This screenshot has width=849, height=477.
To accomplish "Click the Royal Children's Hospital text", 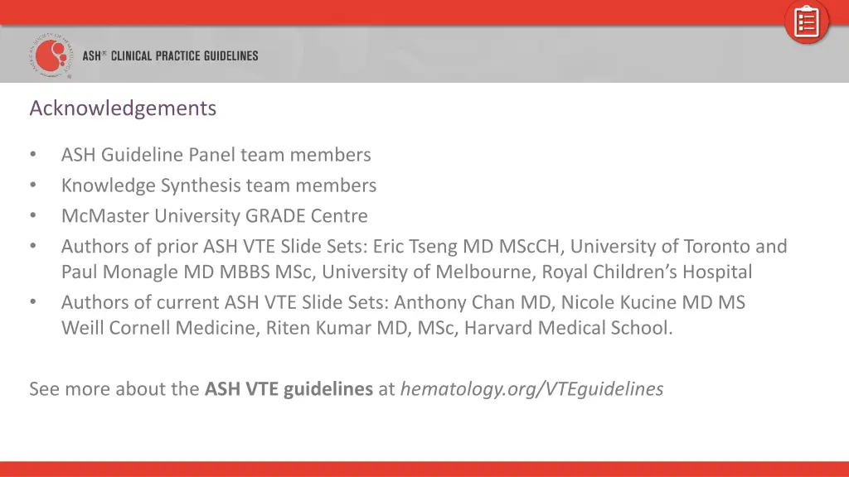I will 647,272.
